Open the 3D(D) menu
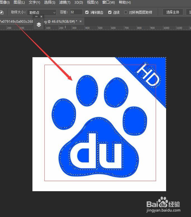The height and width of the screenshot is (217, 191). [79, 2]
